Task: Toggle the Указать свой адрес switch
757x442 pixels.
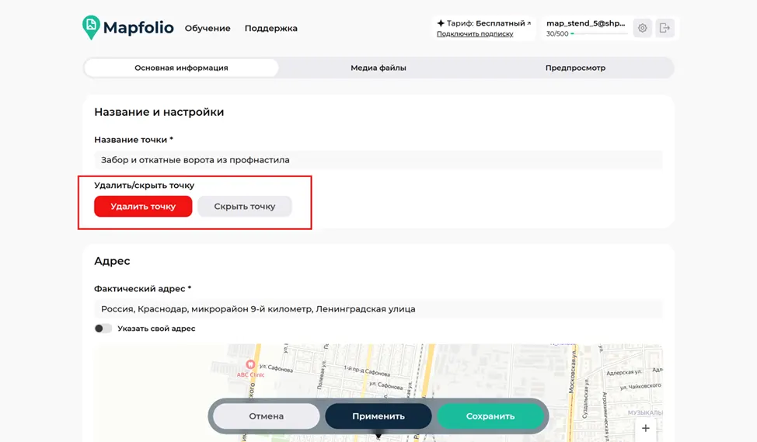Action: tap(103, 329)
